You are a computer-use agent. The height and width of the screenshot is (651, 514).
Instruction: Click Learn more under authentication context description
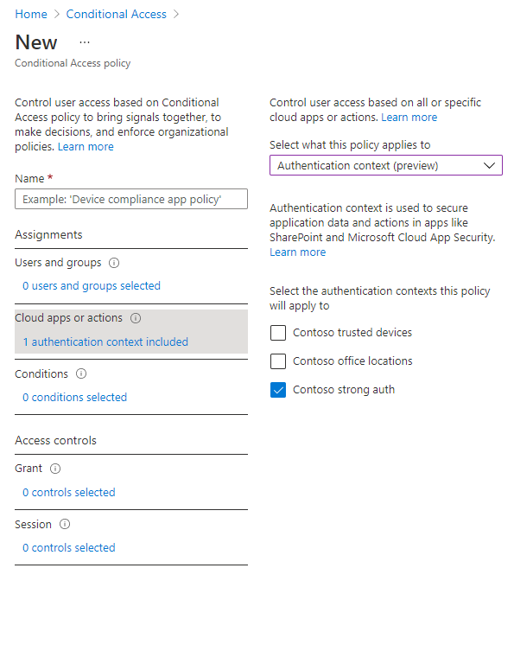(x=297, y=252)
